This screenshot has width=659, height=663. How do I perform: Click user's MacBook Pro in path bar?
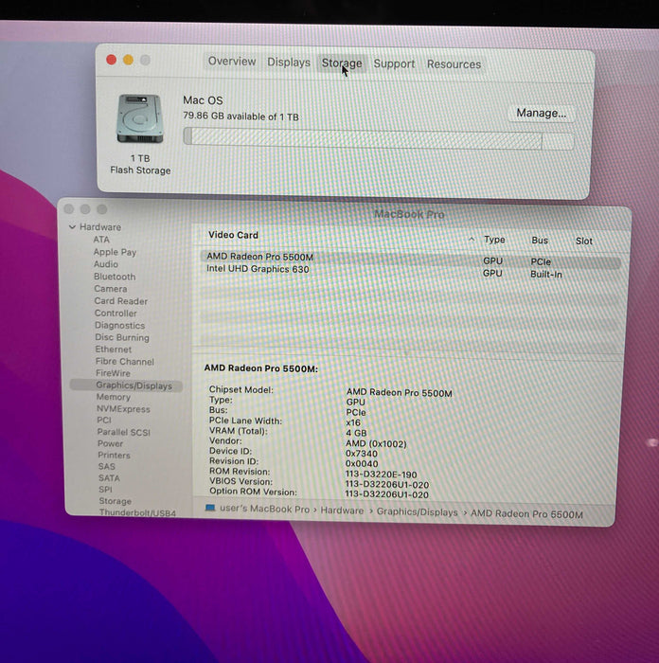264,510
